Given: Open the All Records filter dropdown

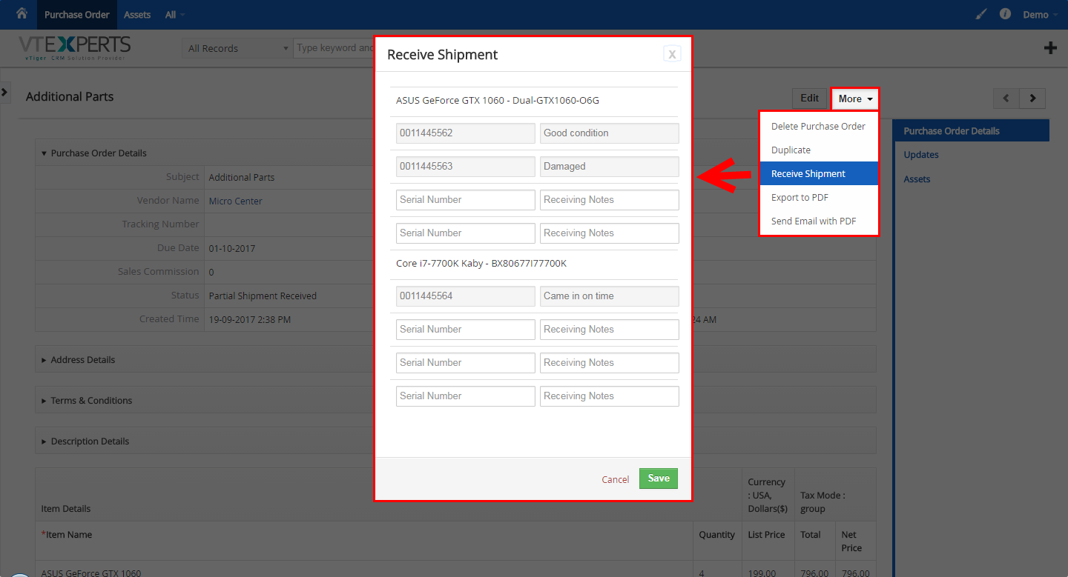Looking at the screenshot, I should pos(237,48).
